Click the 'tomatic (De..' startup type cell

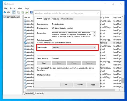[106, 68]
